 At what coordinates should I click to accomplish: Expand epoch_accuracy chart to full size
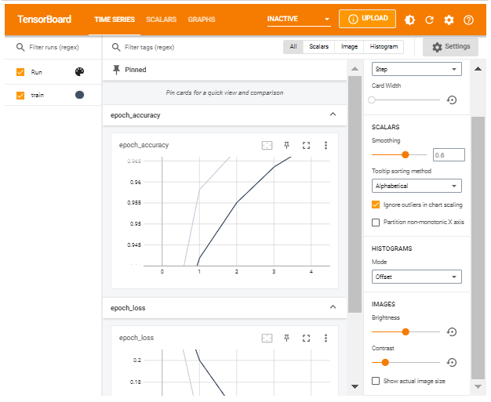tap(306, 145)
